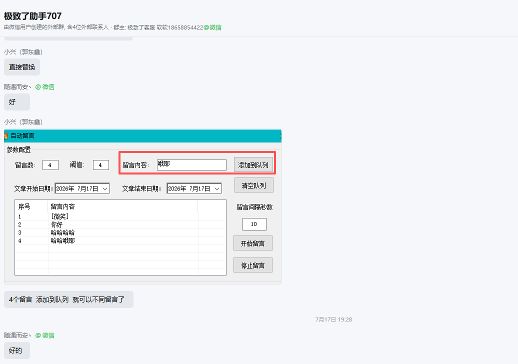
Task: Click the 参数配置 group label
Action: click(x=19, y=149)
